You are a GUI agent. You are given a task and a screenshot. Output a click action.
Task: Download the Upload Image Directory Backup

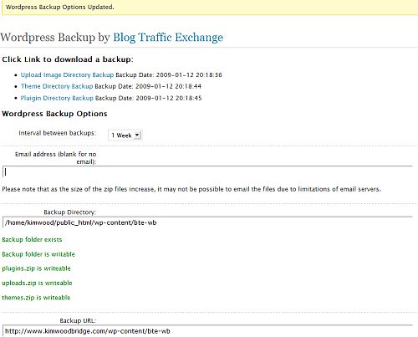pos(67,75)
